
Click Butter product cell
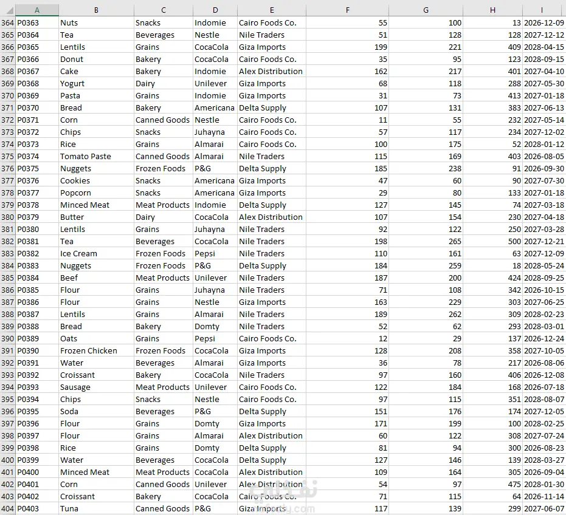[96, 217]
